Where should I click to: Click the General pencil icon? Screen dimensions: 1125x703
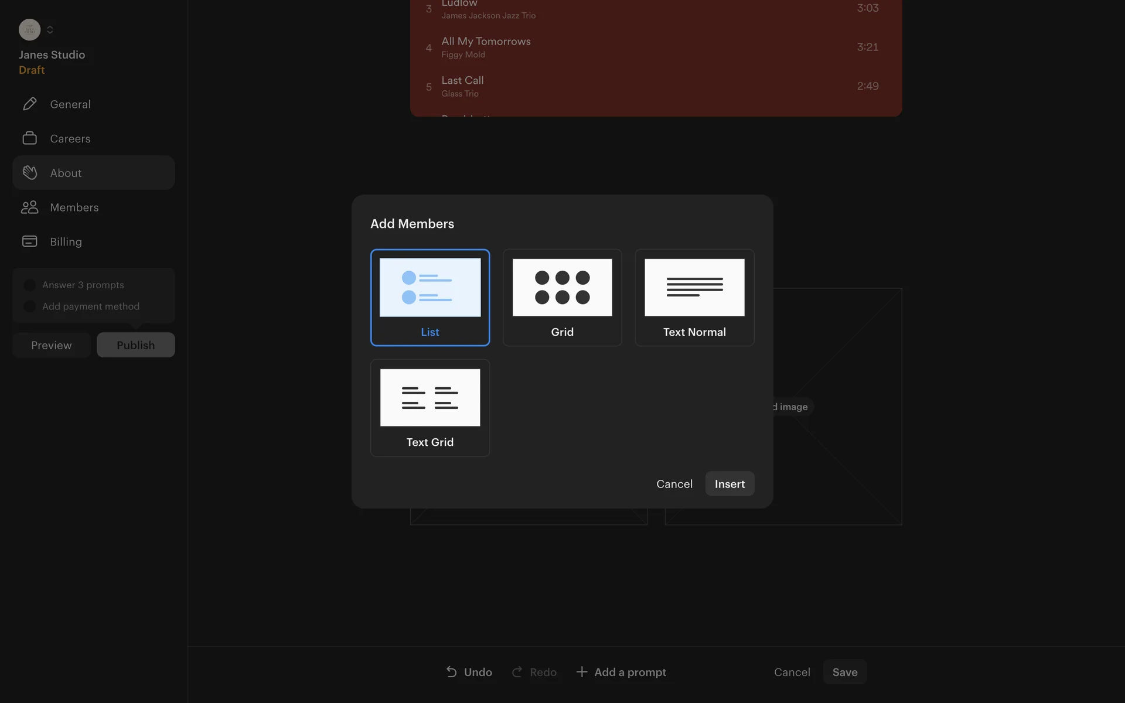(x=29, y=104)
